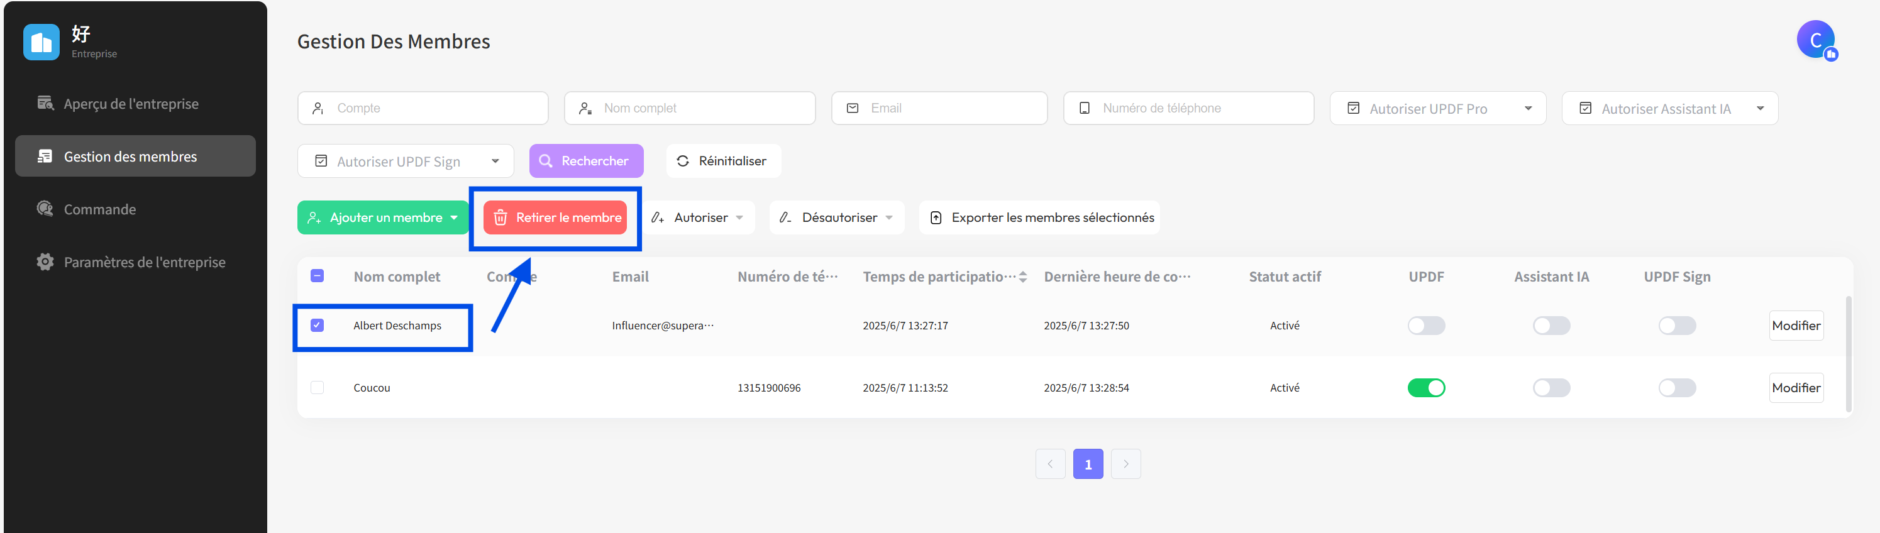Click the Dernière heure de co… column header
Screen dimensions: 1880x533
pyautogui.click(x=1117, y=277)
